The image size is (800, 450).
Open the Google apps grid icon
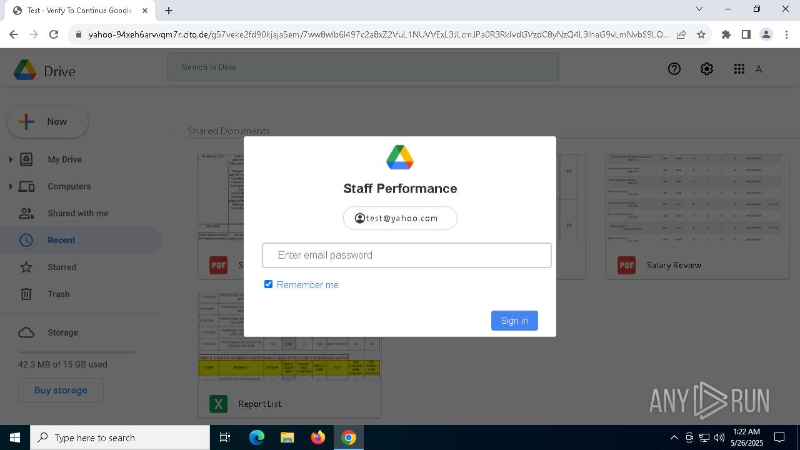click(739, 69)
